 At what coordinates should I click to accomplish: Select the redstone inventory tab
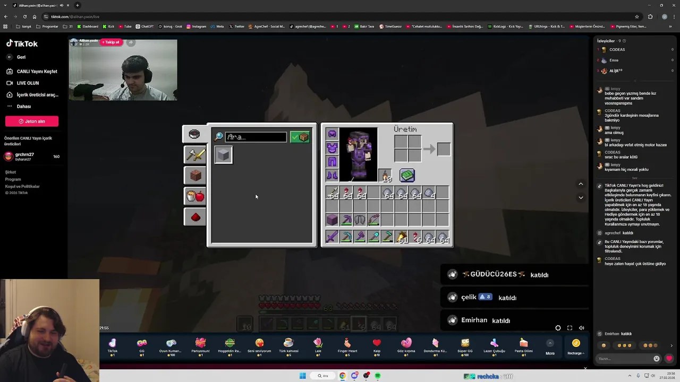click(195, 216)
